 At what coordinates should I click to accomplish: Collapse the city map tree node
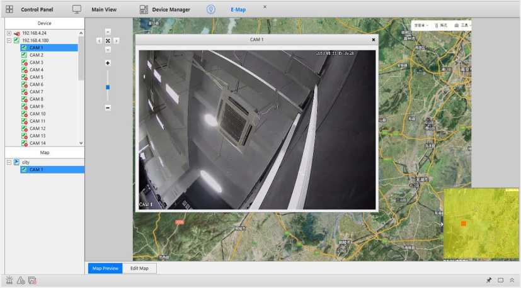point(9,162)
